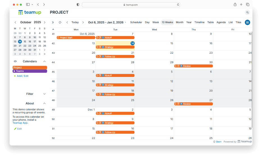Image resolution: width=262 pixels, height=157 pixels.
Task: Switch to Day view
Action: click(x=147, y=22)
